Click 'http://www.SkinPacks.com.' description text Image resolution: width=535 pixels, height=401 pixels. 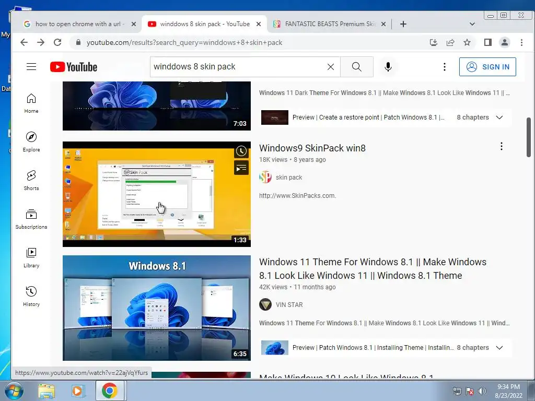point(297,196)
